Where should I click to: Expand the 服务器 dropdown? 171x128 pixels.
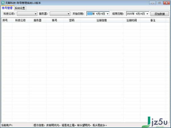[x=60, y=14]
